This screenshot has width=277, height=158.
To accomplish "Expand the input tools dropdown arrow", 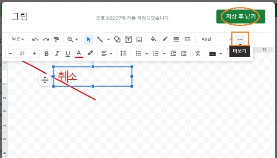I will [x=221, y=54].
